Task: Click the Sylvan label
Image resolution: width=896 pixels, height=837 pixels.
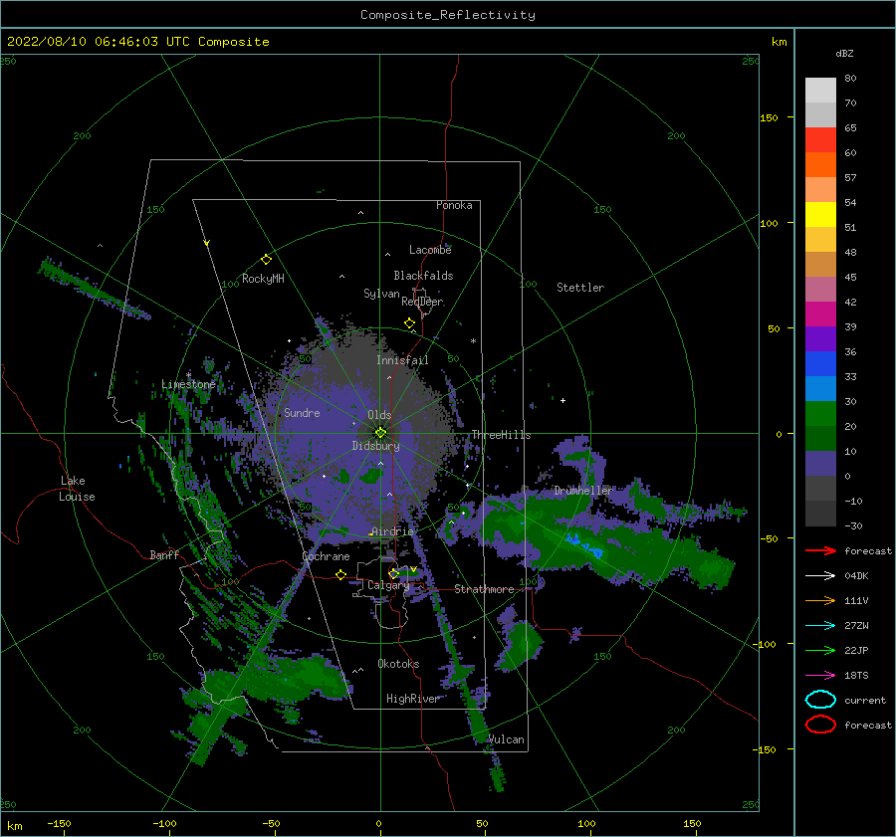Action: (381, 294)
